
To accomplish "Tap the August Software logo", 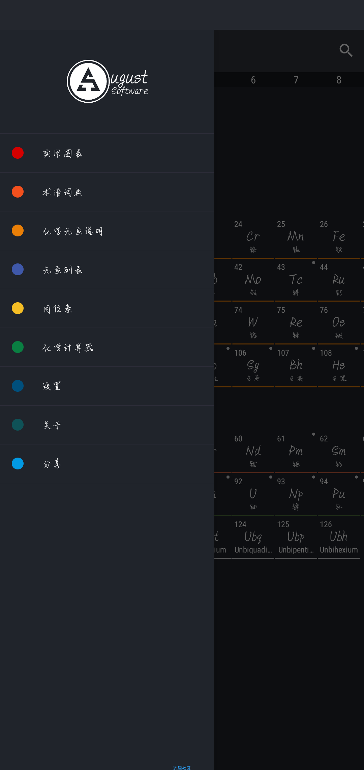I will (x=107, y=81).
